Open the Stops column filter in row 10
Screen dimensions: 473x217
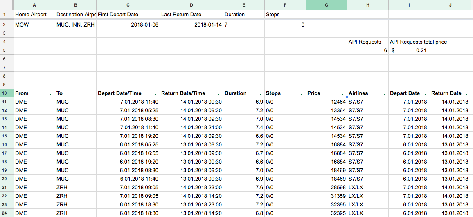(302, 93)
